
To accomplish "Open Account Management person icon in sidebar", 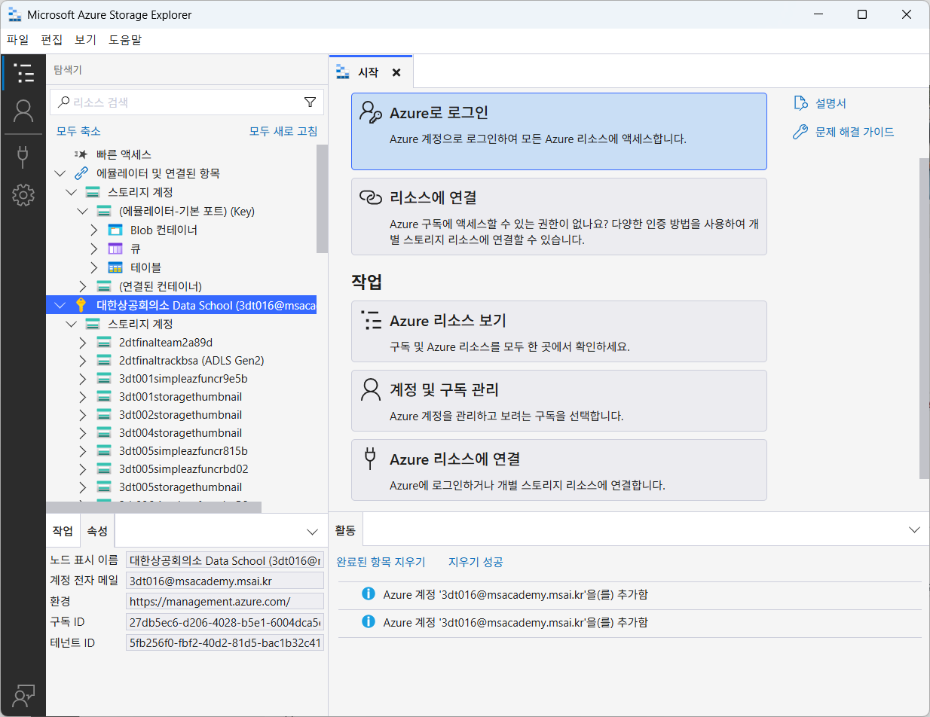I will tap(23, 111).
